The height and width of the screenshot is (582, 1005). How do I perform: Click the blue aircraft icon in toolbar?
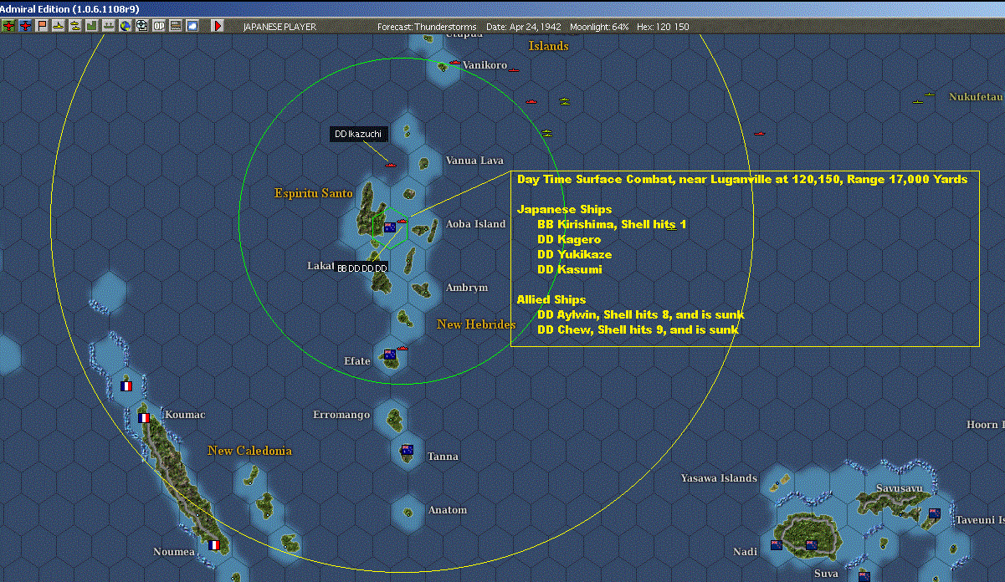coord(25,26)
